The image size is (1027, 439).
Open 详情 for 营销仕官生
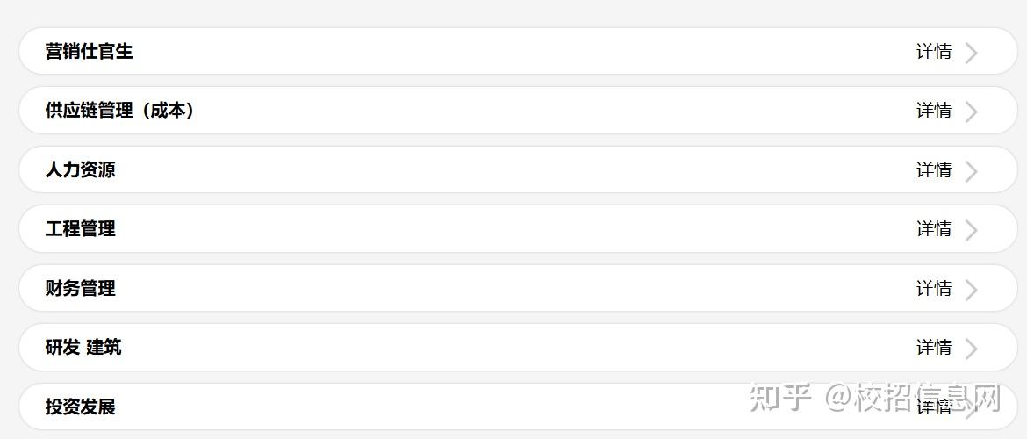pyautogui.click(x=933, y=52)
